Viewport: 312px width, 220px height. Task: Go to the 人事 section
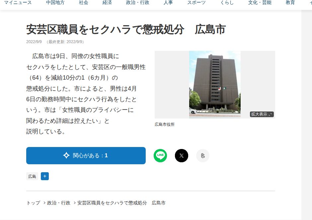click(x=168, y=3)
